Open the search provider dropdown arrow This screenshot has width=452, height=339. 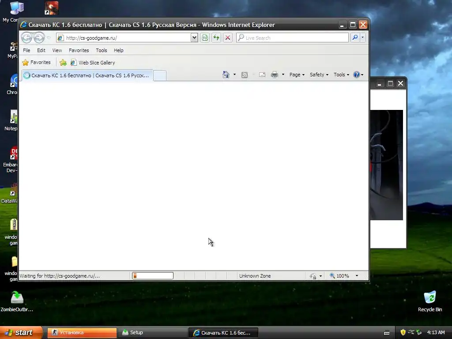tap(363, 38)
